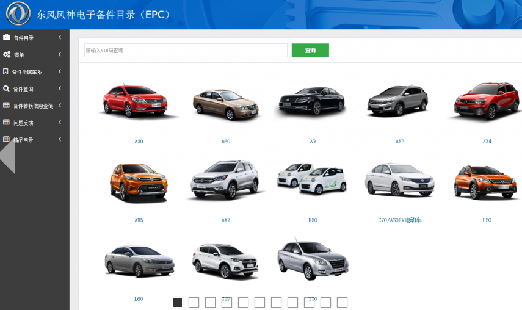The image size is (522, 310).
Task: Open the A30 model link
Action: pyautogui.click(x=139, y=142)
